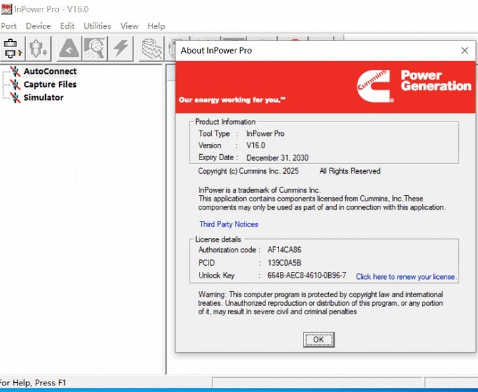Image resolution: width=478 pixels, height=392 pixels.
Task: Click the disconnected icon beside Simulator
Action: pos(15,98)
